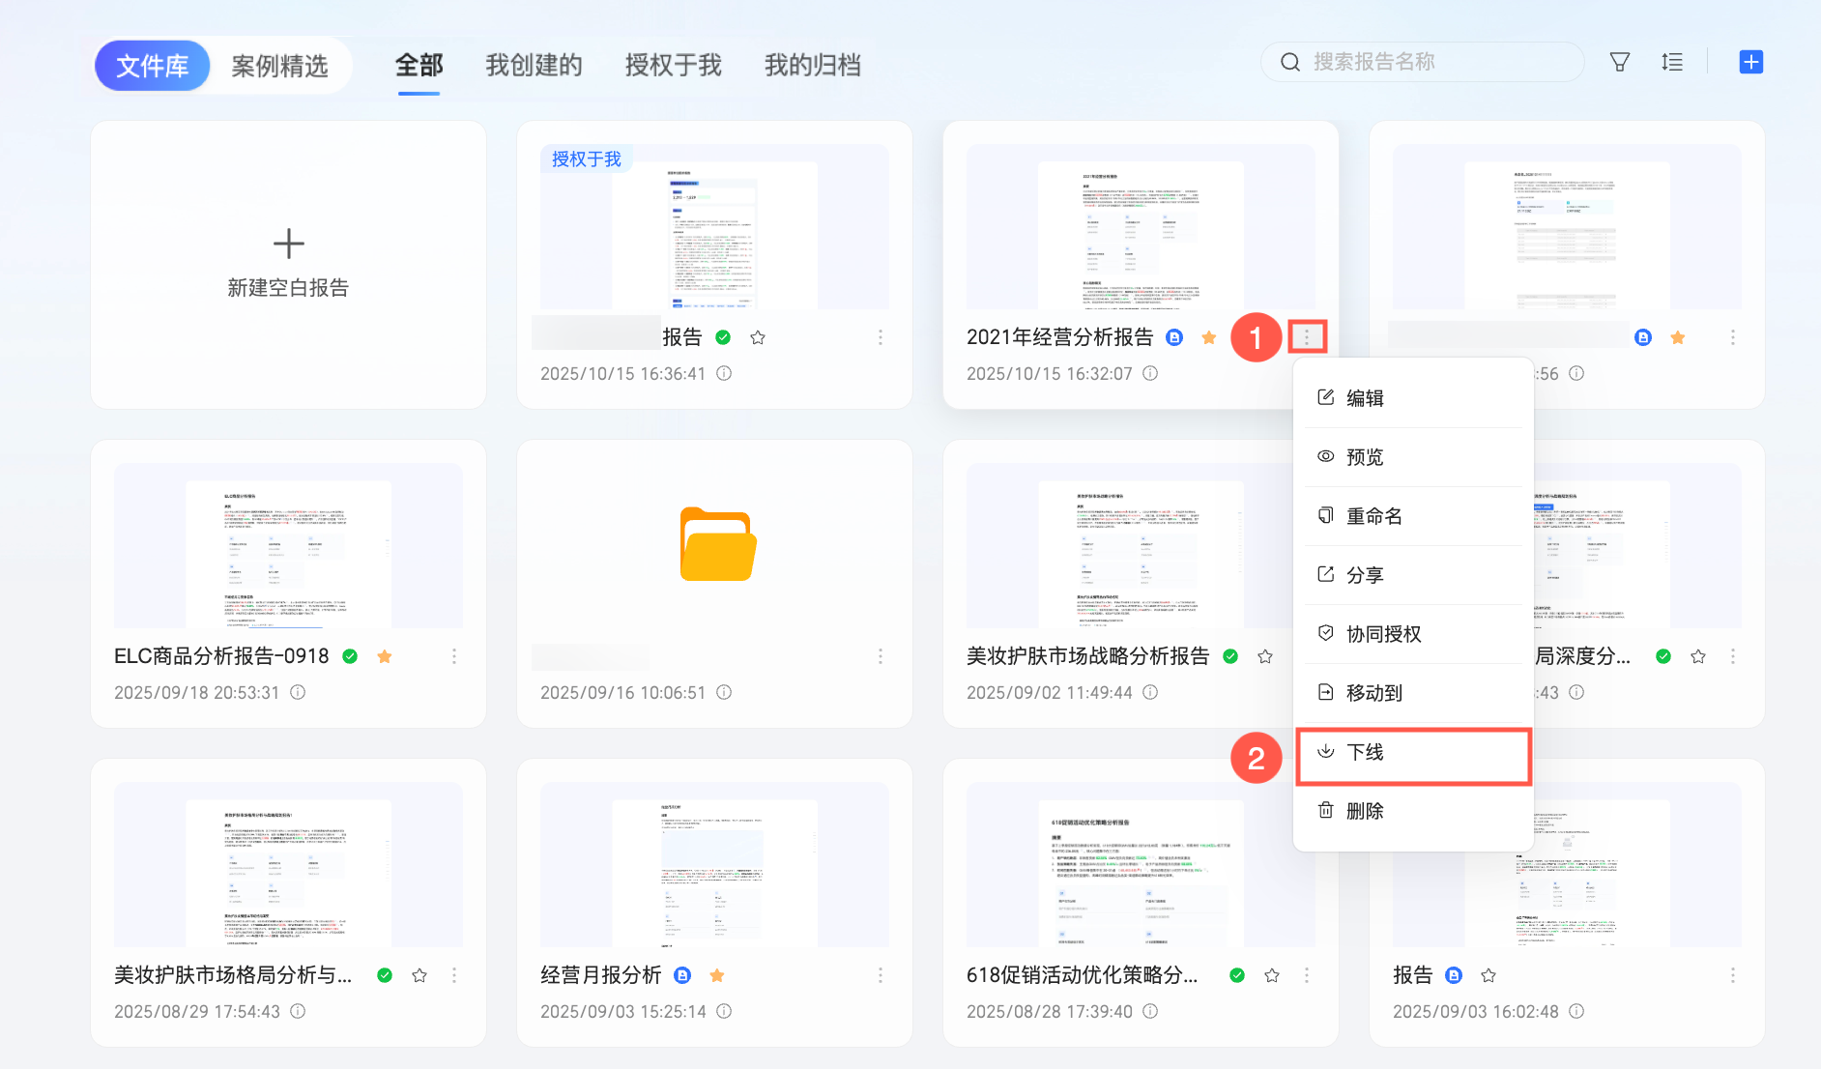Create a report via 新建空白报告
Viewport: 1821px width, 1069px height.
pyautogui.click(x=288, y=264)
